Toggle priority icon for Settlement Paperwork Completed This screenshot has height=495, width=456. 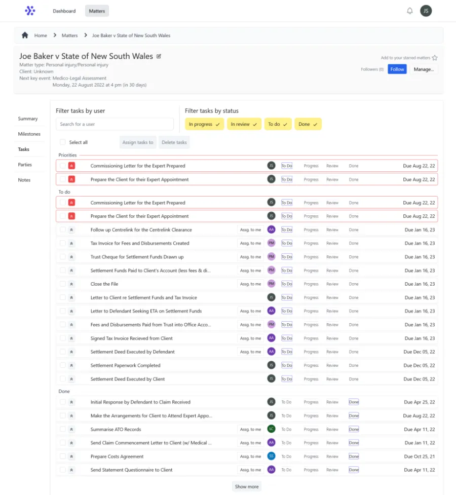[71, 365]
